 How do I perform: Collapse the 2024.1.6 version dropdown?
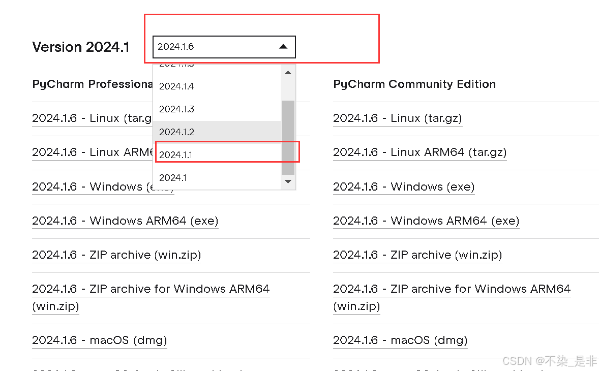tap(224, 47)
